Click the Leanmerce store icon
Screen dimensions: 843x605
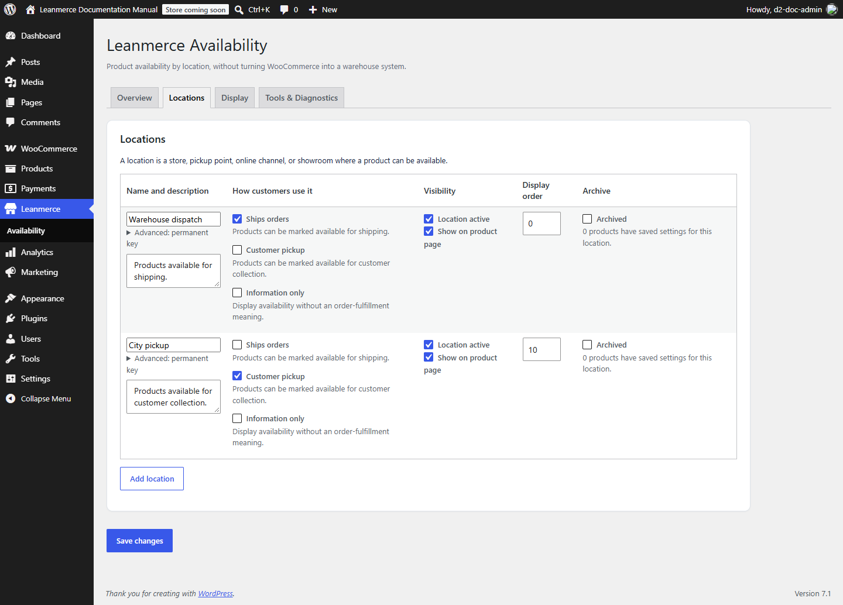pyautogui.click(x=11, y=209)
